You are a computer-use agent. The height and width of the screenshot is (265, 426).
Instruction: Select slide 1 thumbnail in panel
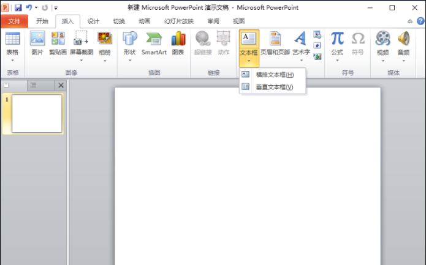click(37, 114)
